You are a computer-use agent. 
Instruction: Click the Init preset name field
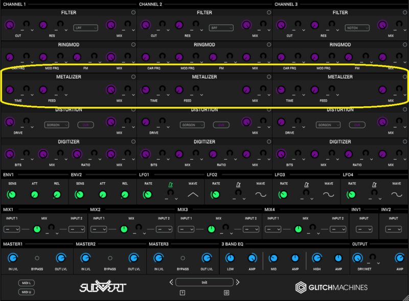point(204,282)
